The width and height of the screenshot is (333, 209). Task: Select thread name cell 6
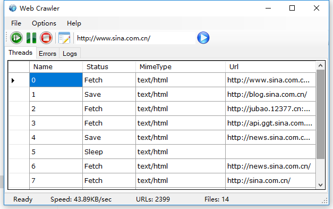(x=56, y=166)
